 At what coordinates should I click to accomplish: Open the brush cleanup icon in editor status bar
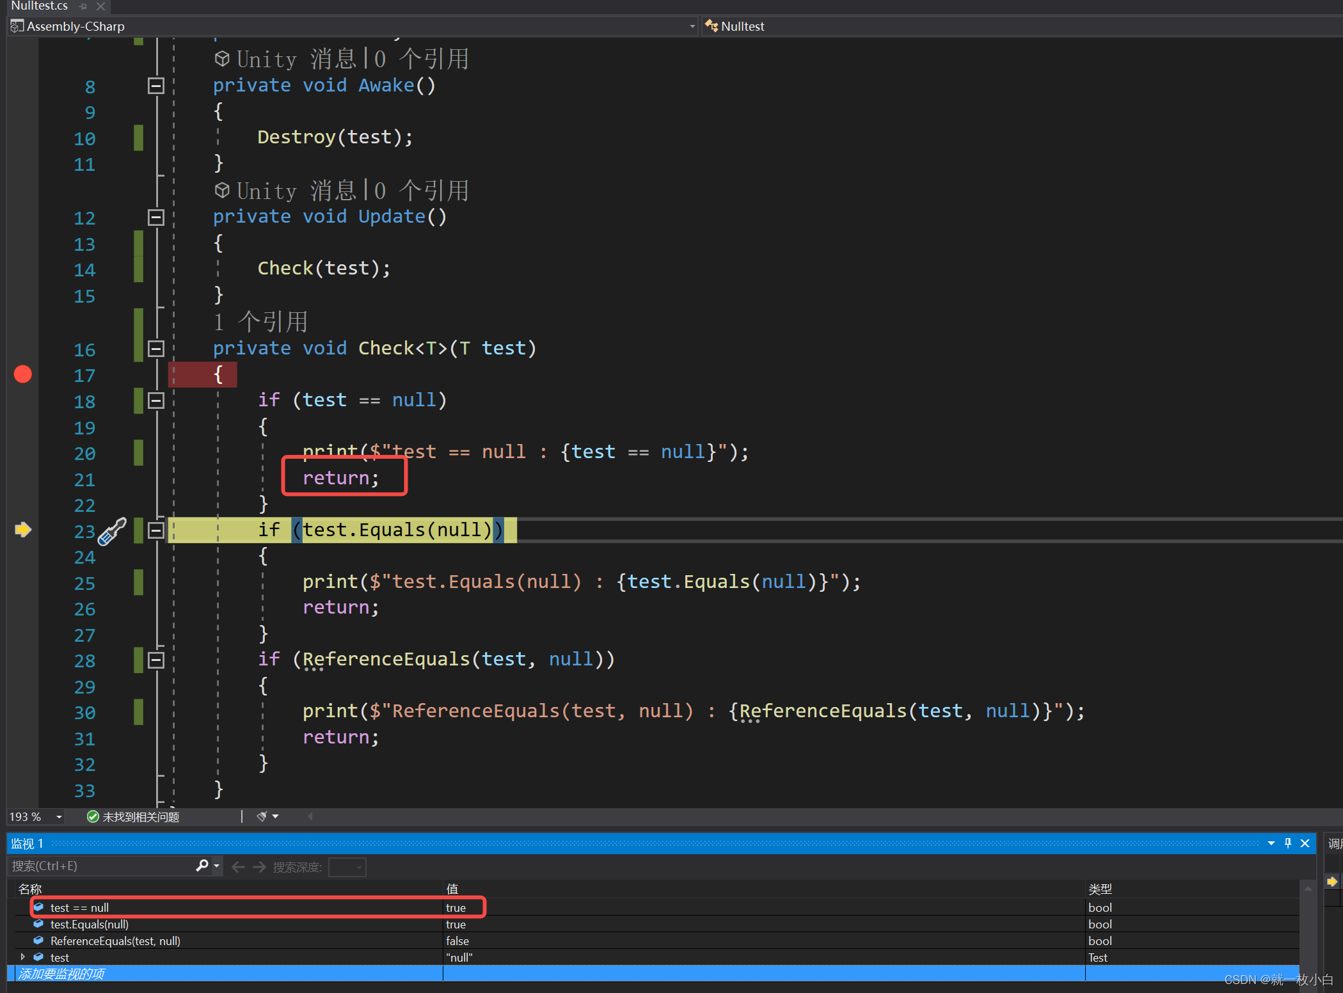tap(262, 816)
